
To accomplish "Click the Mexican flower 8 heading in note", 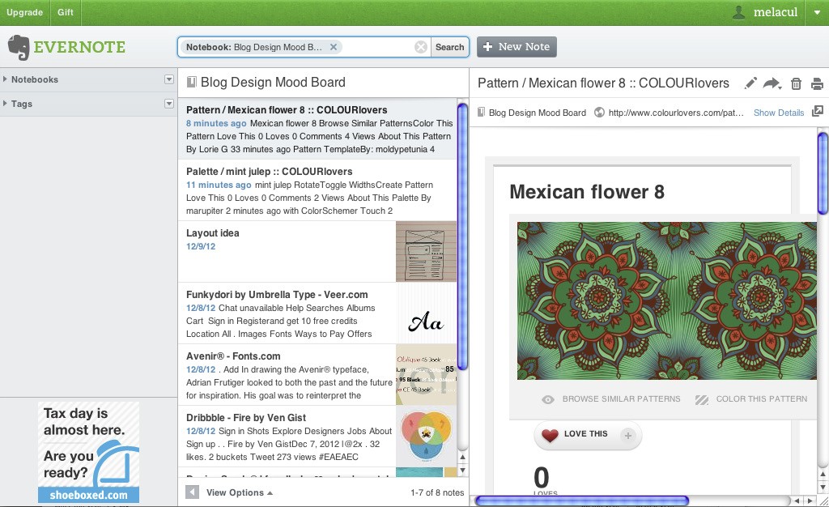I will (587, 191).
